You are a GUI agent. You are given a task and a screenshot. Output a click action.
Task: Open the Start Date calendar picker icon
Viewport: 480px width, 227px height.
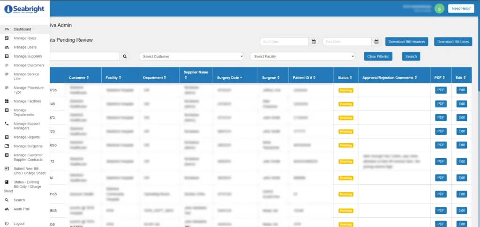pyautogui.click(x=314, y=42)
